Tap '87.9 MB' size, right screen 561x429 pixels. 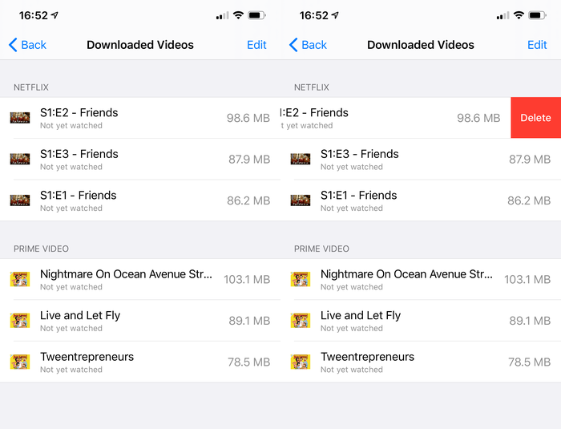(530, 159)
